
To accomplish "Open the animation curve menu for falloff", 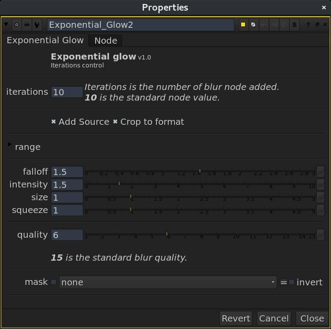I will [x=320, y=172].
